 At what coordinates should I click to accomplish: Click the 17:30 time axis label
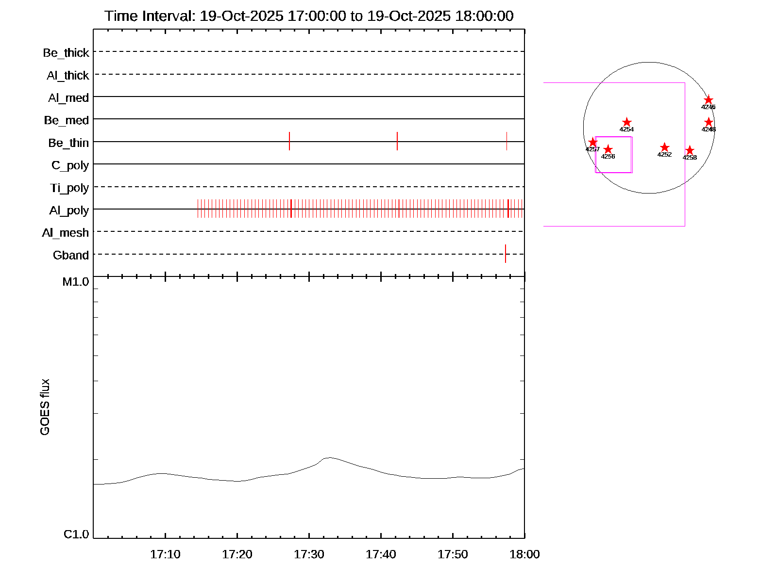pyautogui.click(x=309, y=554)
